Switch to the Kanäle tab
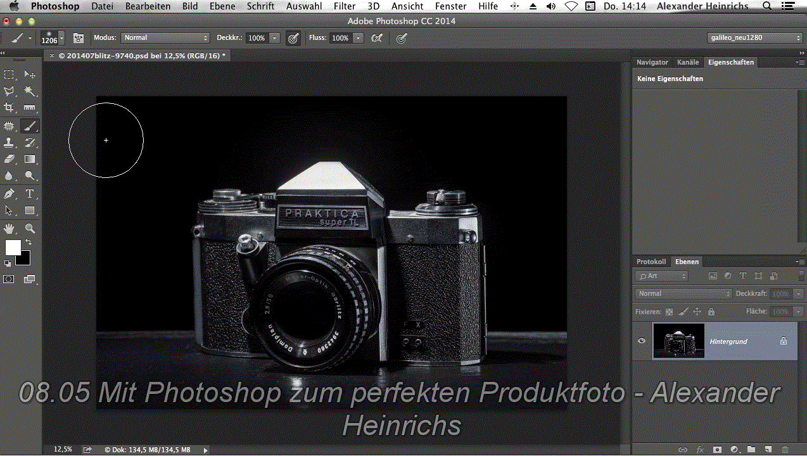This screenshot has width=807, height=456. (x=687, y=62)
